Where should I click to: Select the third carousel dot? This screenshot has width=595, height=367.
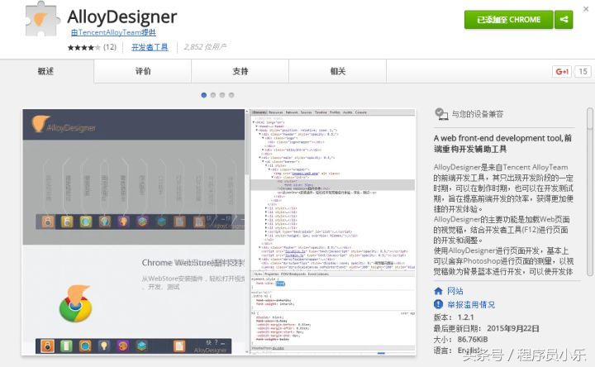[222, 95]
